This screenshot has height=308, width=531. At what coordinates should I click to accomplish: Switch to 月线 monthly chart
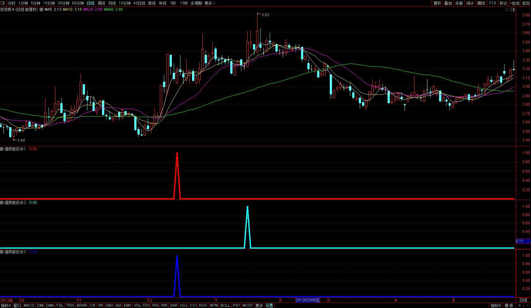pyautogui.click(x=112, y=3)
